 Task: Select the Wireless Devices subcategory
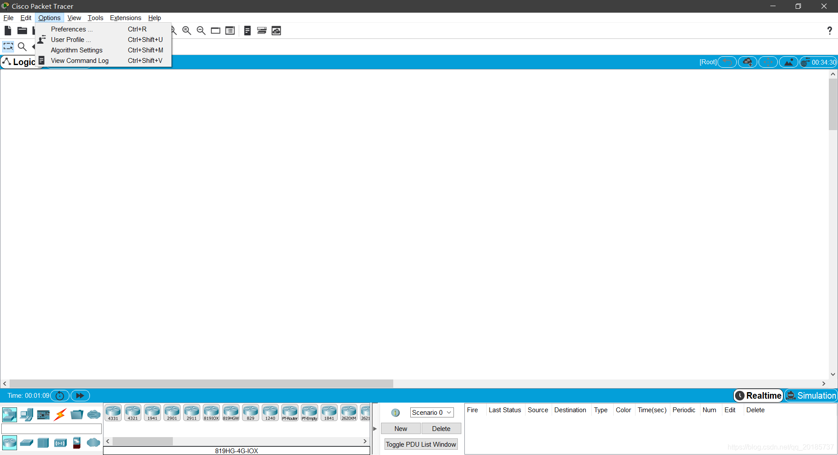pyautogui.click(x=60, y=443)
